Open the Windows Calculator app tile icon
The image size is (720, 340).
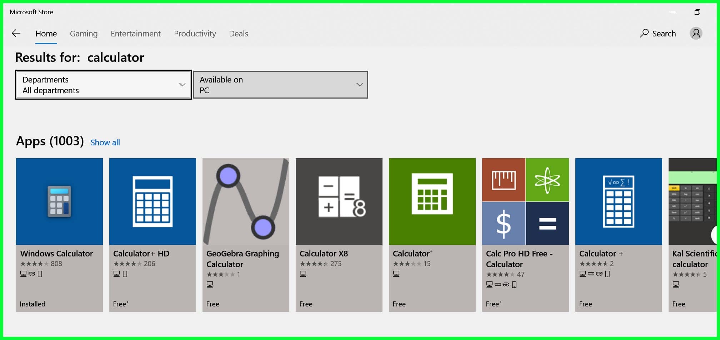point(59,201)
